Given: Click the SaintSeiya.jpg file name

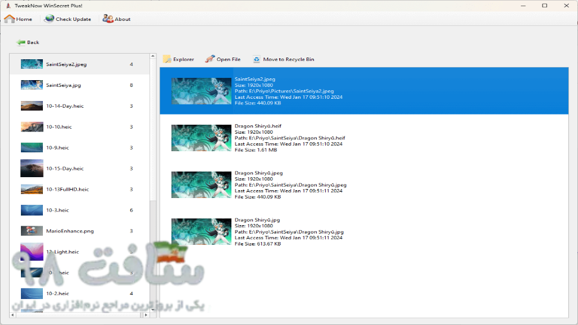Looking at the screenshot, I should (x=63, y=85).
